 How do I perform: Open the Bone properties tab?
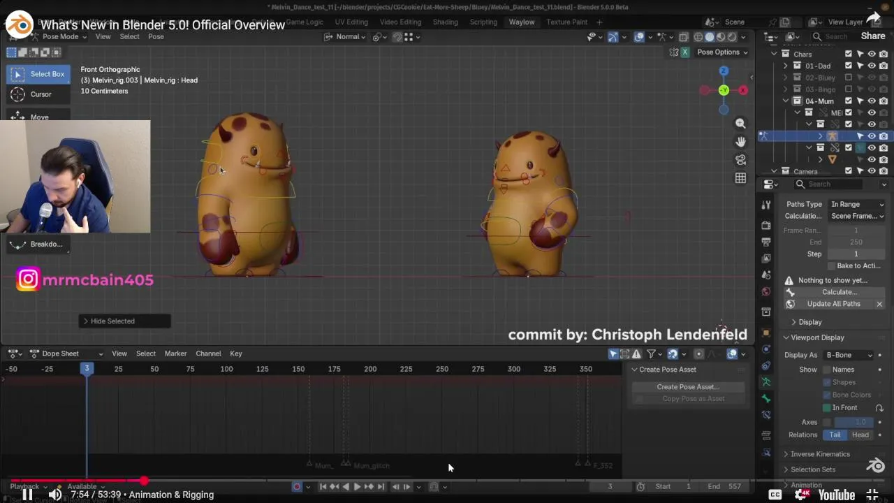click(766, 399)
